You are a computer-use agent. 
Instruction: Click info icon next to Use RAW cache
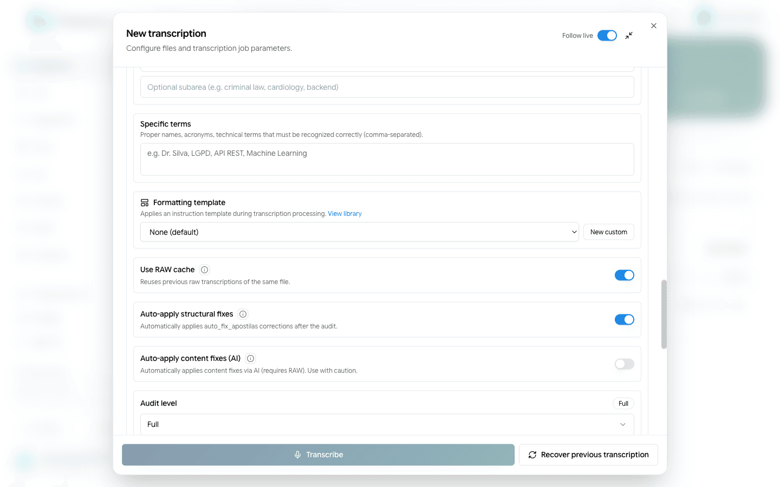(x=205, y=269)
